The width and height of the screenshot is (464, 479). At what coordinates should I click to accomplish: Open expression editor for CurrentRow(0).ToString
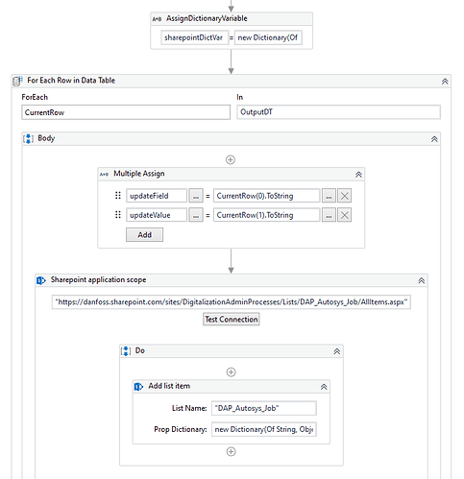click(x=329, y=196)
